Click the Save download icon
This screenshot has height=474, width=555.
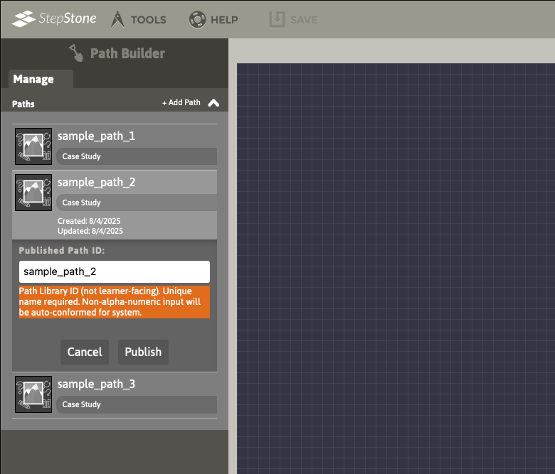click(x=277, y=19)
